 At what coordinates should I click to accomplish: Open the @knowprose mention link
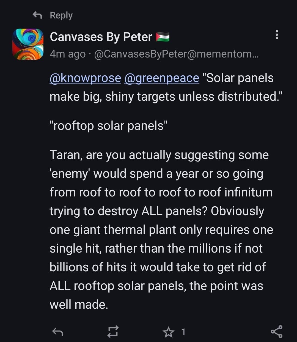click(x=85, y=78)
